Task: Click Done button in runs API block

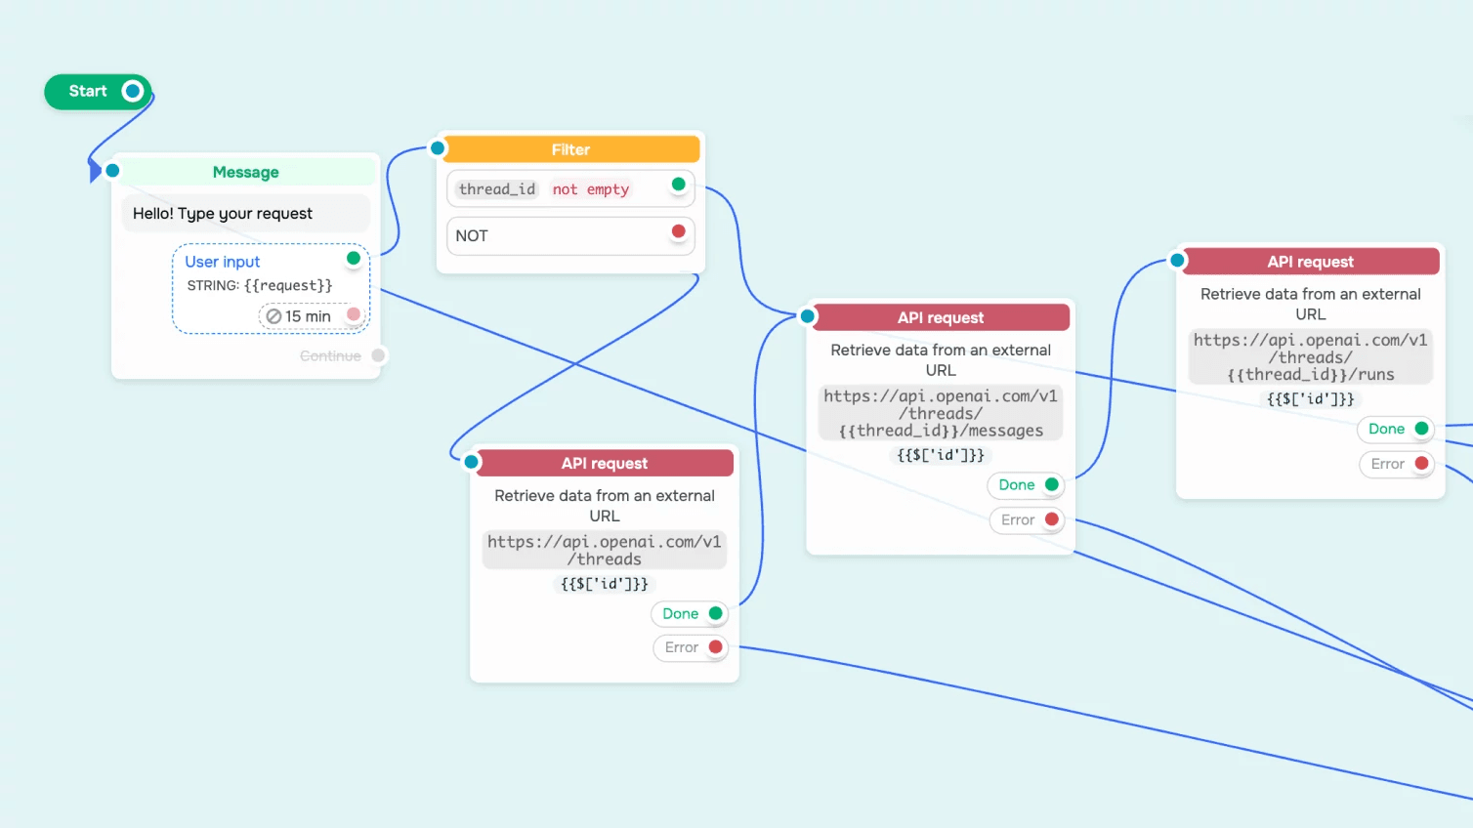Action: click(x=1396, y=430)
